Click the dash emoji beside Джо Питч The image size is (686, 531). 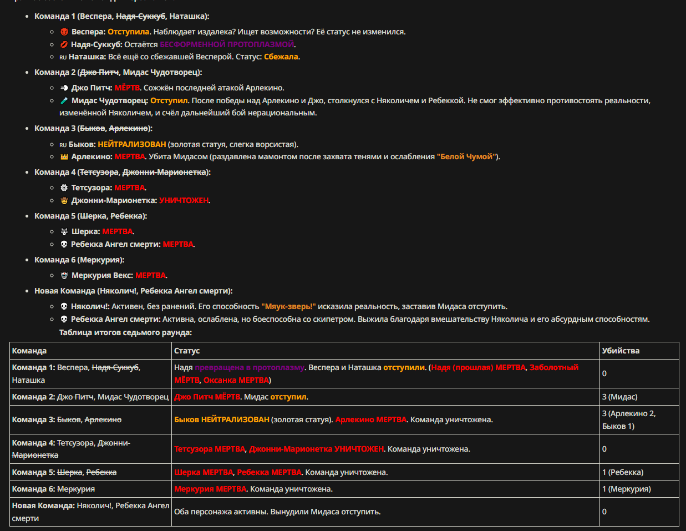[x=64, y=88]
